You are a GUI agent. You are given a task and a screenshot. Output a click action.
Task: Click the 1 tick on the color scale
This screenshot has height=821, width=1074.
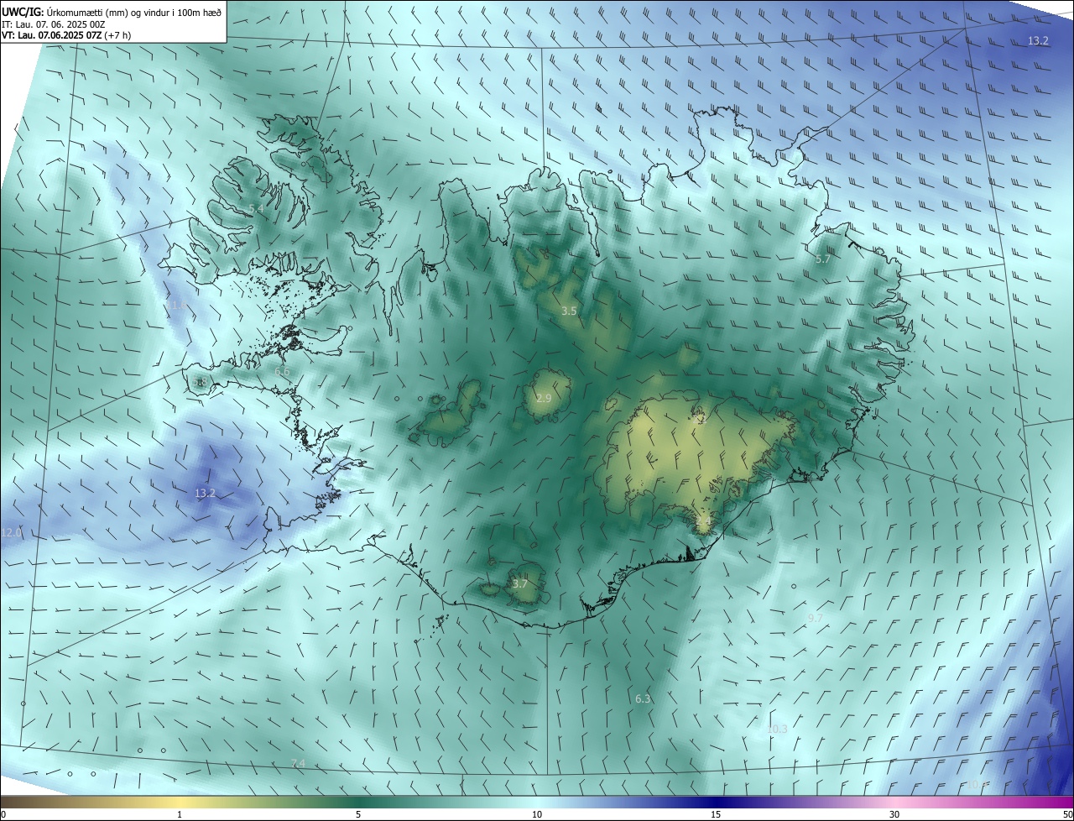[x=180, y=814]
